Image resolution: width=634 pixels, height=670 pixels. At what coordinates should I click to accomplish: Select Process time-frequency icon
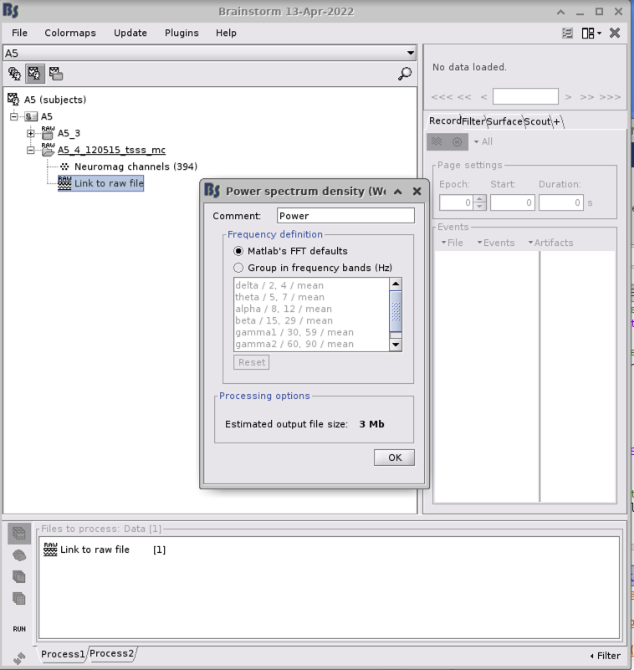pos(19,577)
